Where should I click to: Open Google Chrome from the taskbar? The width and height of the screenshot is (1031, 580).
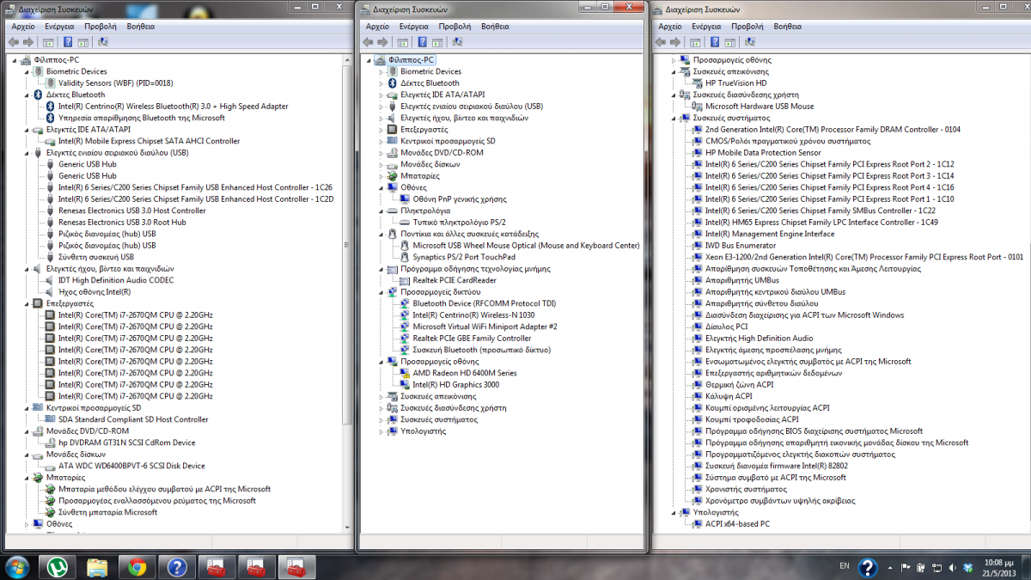click(x=136, y=567)
